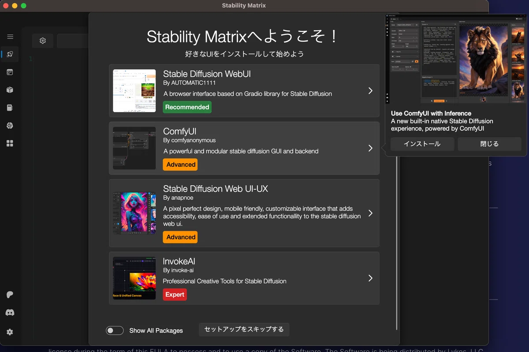Viewport: 529px width, 352px height.
Task: Open the Model Browser brain icon
Action: pyautogui.click(x=10, y=125)
